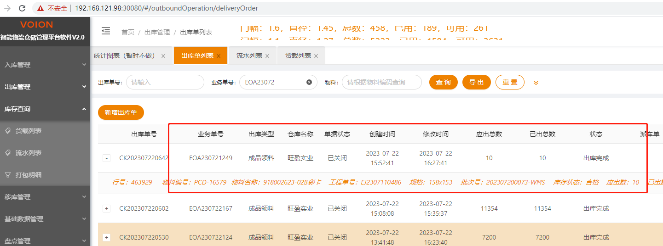Open 流水列表 in the sidebar
Image resolution: width=663 pixels, height=246 pixels.
click(45, 153)
